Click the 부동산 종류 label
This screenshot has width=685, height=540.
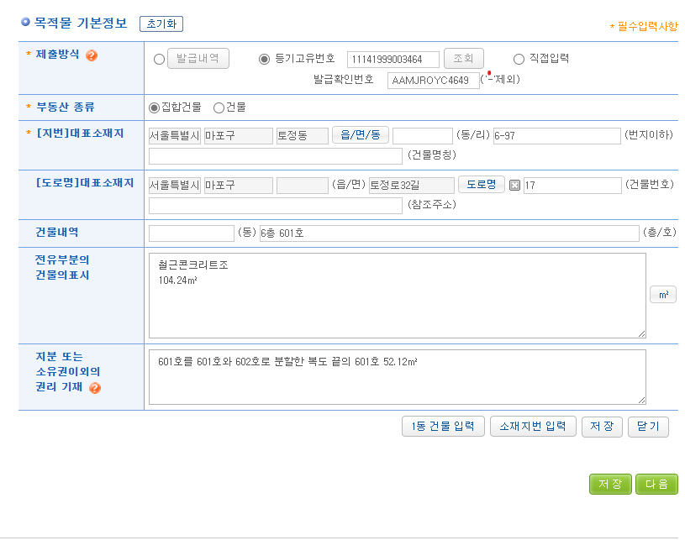point(66,107)
